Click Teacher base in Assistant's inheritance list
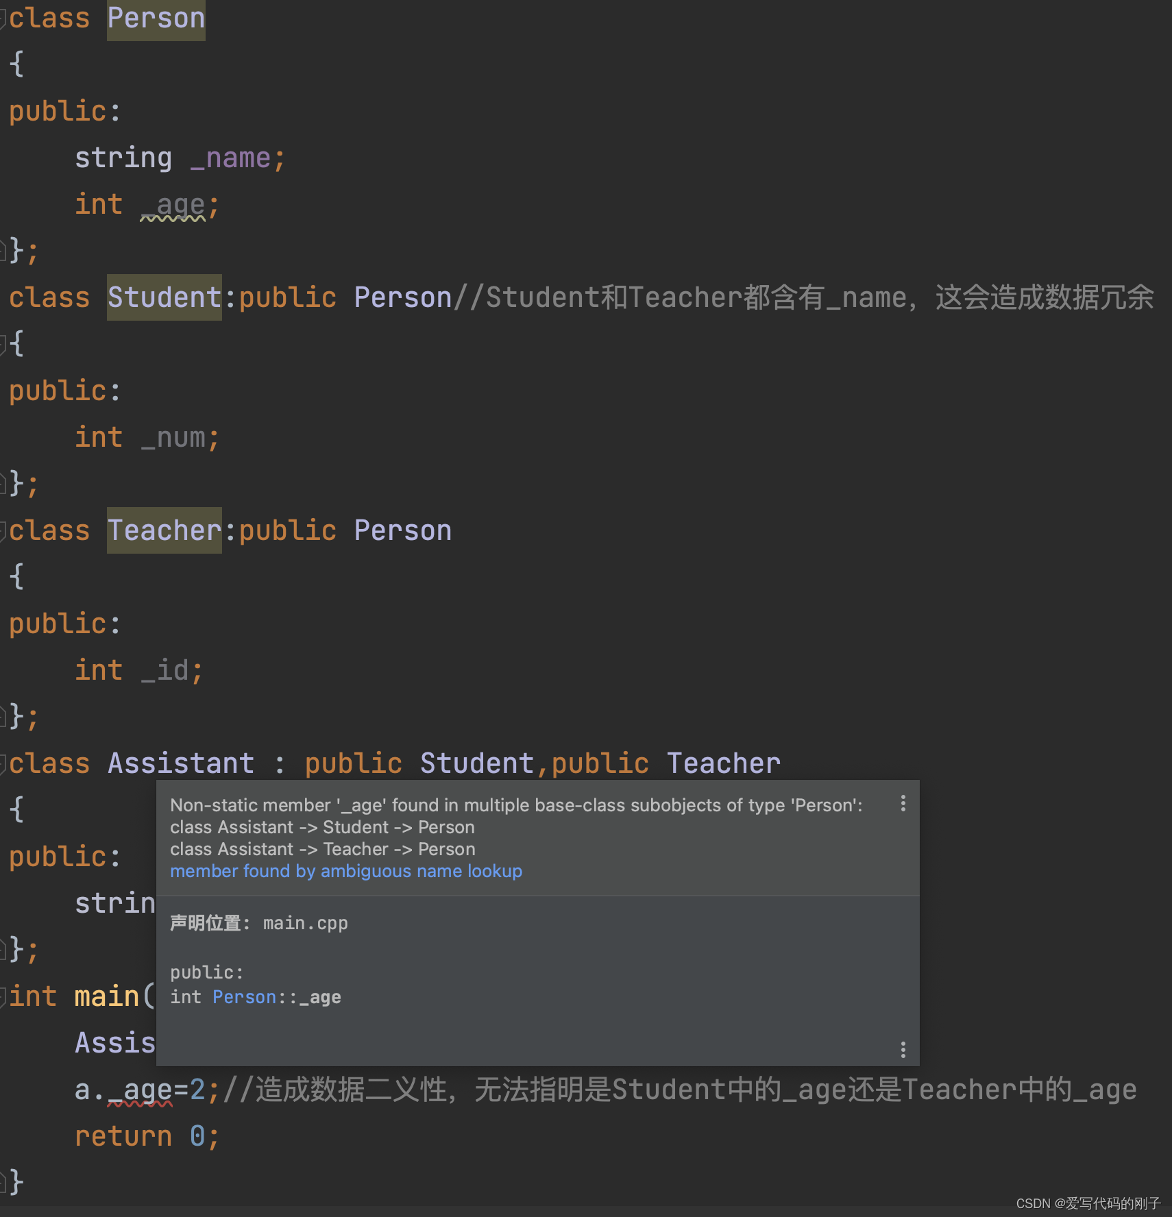The height and width of the screenshot is (1217, 1172). point(724,763)
